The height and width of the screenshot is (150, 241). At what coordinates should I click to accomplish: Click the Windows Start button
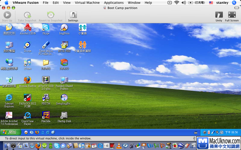click(x=10, y=132)
